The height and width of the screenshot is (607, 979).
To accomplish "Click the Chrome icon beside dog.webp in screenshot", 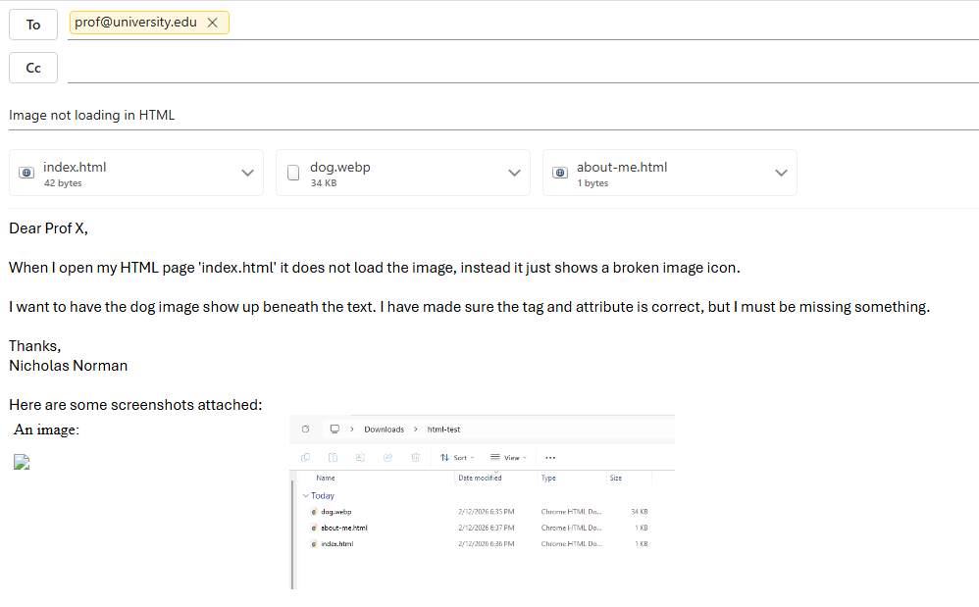I will click(x=314, y=512).
